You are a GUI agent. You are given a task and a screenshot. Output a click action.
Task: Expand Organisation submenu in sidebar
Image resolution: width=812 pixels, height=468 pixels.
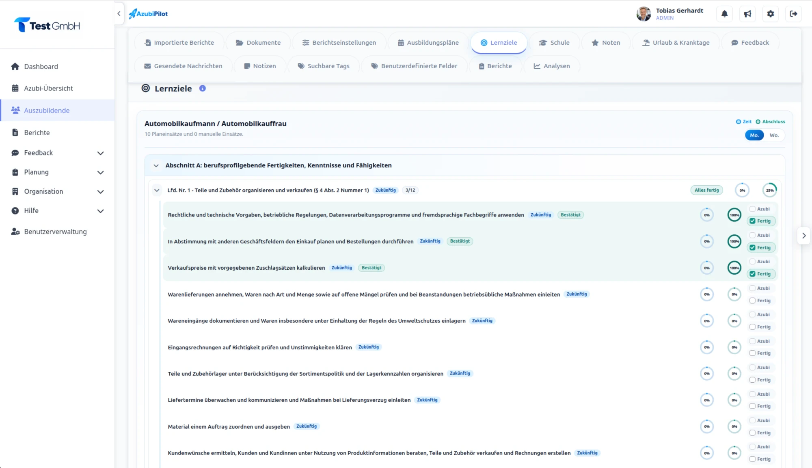tap(100, 192)
